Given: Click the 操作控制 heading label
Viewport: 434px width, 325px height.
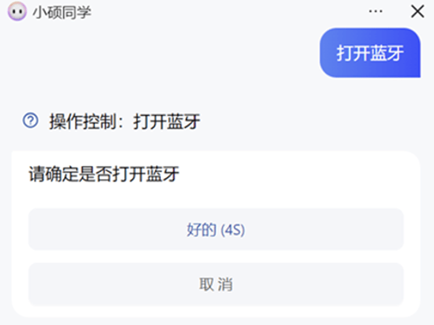Looking at the screenshot, I should pos(83,121).
